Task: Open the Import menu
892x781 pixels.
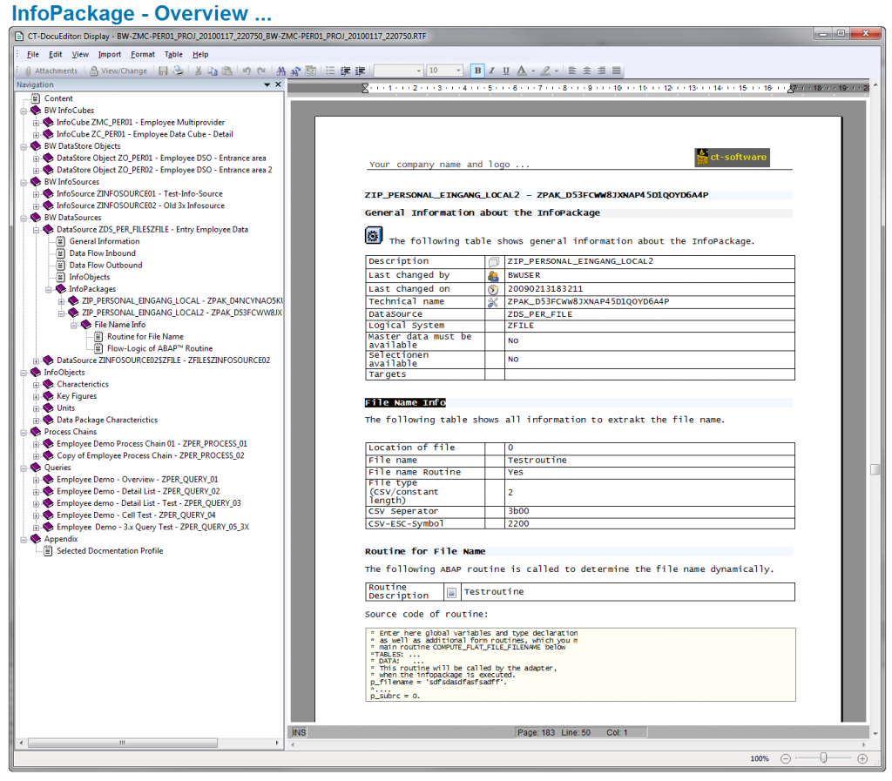Action: click(110, 54)
